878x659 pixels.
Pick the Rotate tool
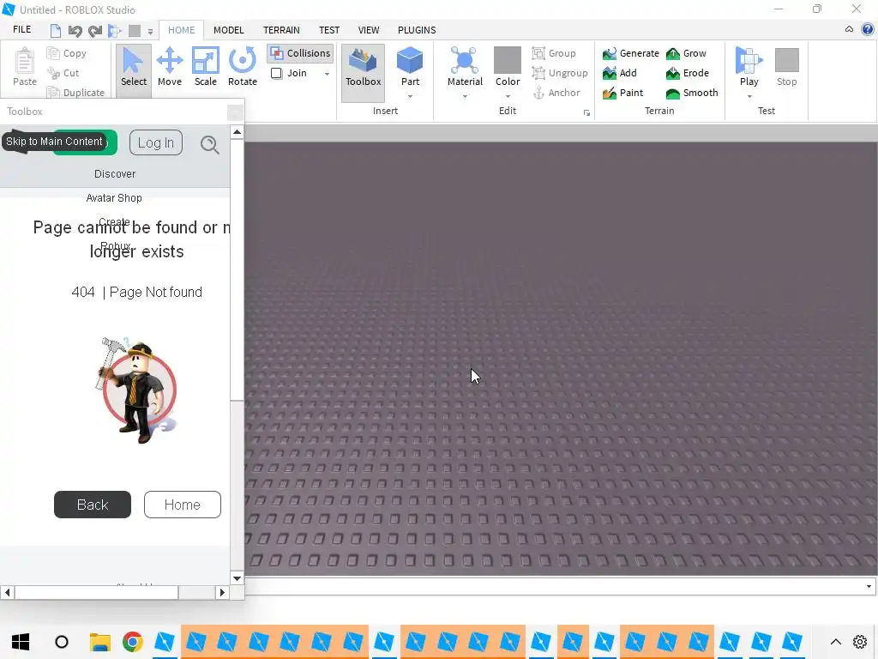[243, 67]
